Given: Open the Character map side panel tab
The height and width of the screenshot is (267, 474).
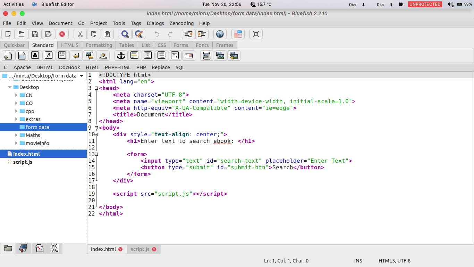Looking at the screenshot, I should coord(55,248).
